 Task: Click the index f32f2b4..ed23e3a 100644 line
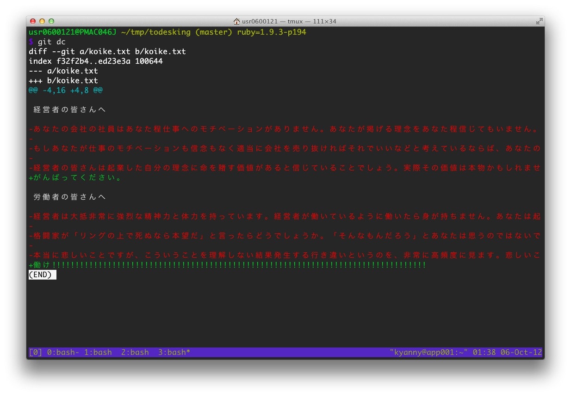pyautogui.click(x=96, y=61)
